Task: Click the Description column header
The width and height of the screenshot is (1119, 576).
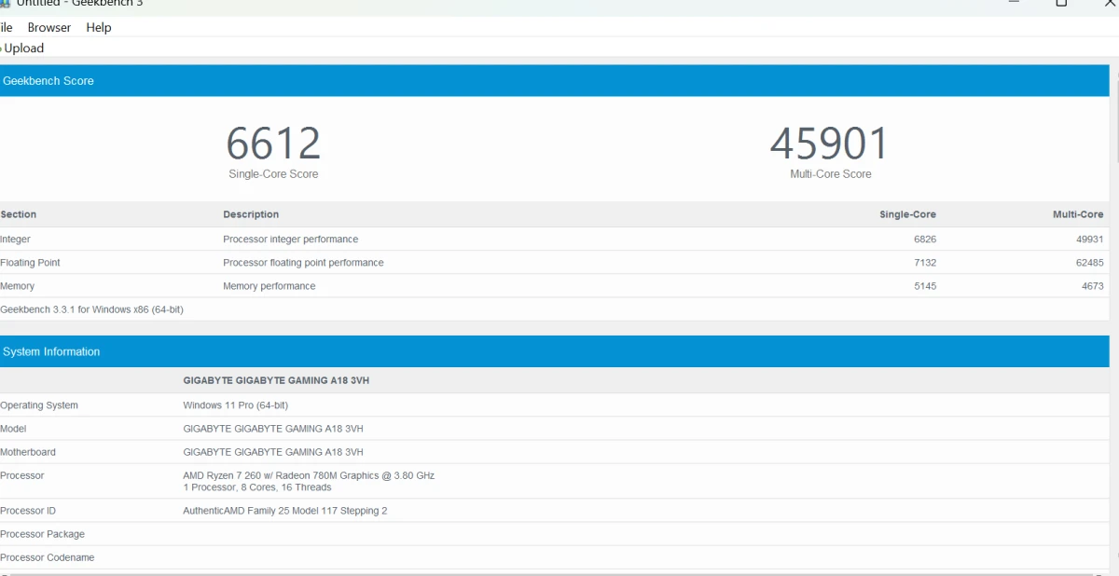Action: pos(251,214)
